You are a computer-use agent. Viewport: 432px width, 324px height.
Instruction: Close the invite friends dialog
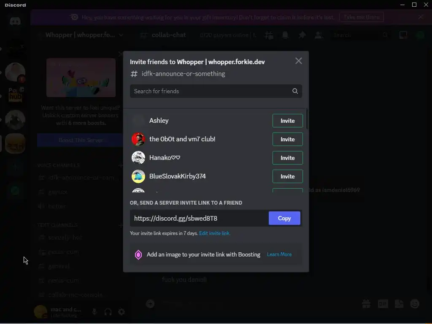click(299, 61)
